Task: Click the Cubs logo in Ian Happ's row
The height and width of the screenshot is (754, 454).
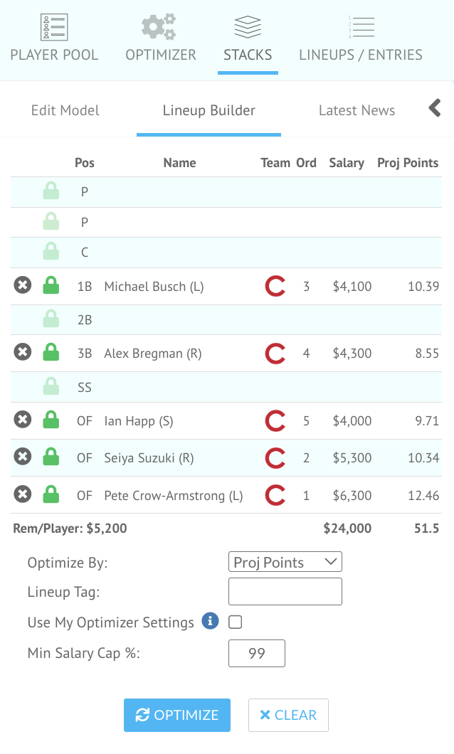Action: coord(275,421)
